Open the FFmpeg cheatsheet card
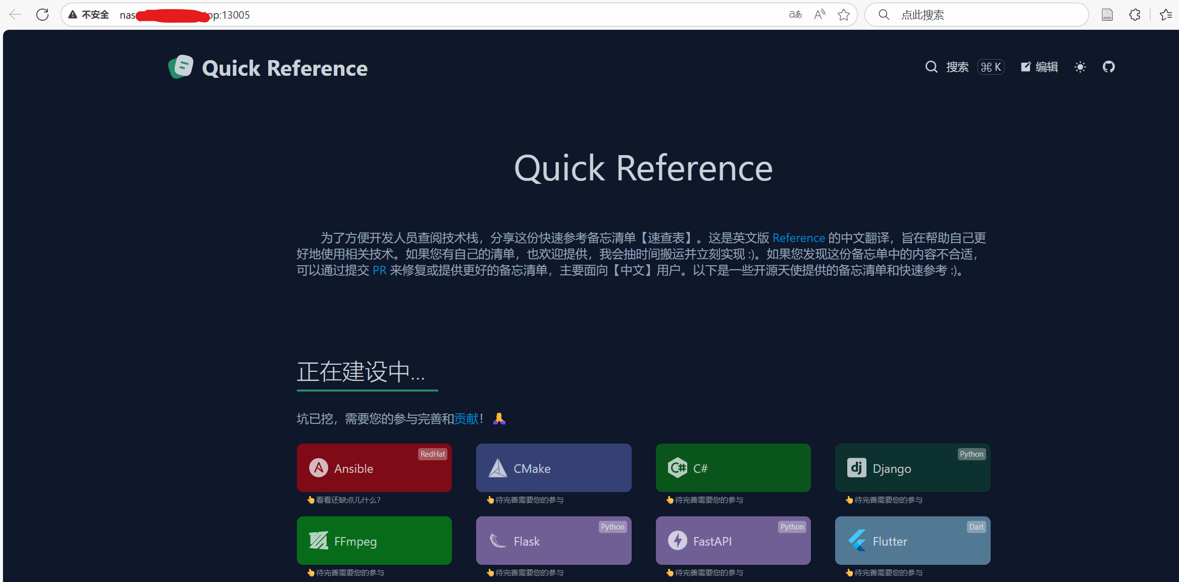The image size is (1179, 582). point(374,541)
